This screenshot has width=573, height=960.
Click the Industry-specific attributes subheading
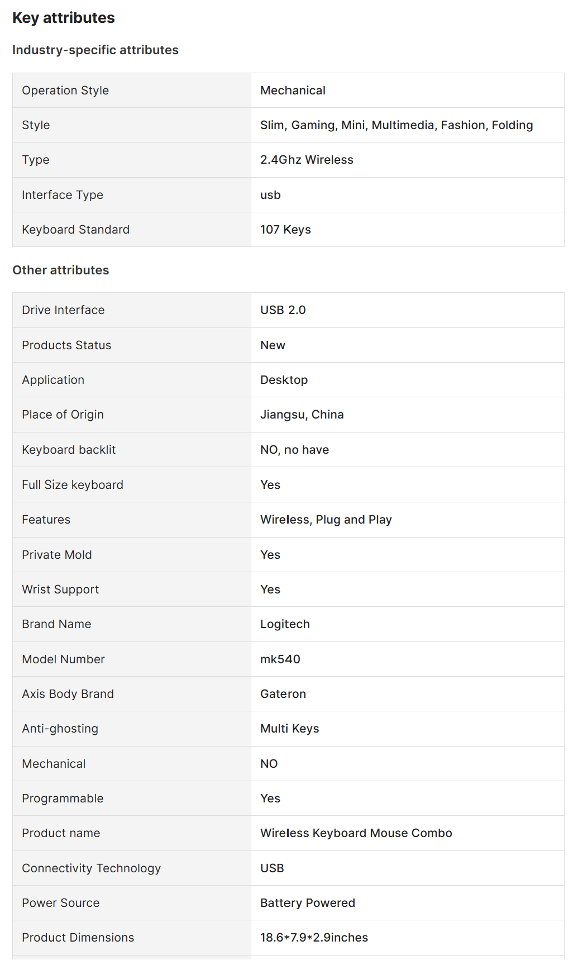pos(95,50)
